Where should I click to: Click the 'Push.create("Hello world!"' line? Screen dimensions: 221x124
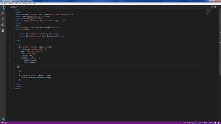pyautogui.click(x=33, y=49)
